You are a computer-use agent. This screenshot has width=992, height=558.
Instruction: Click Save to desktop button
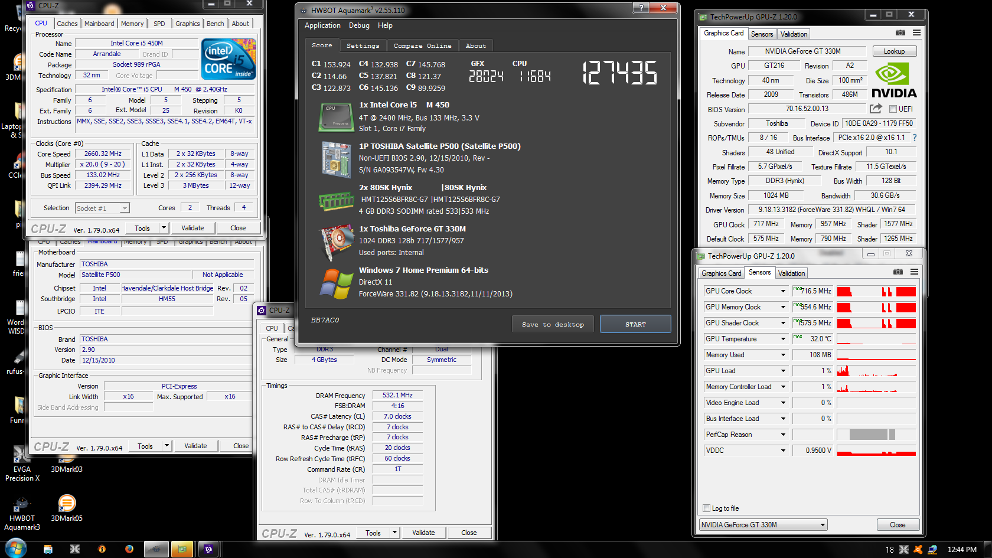click(553, 324)
